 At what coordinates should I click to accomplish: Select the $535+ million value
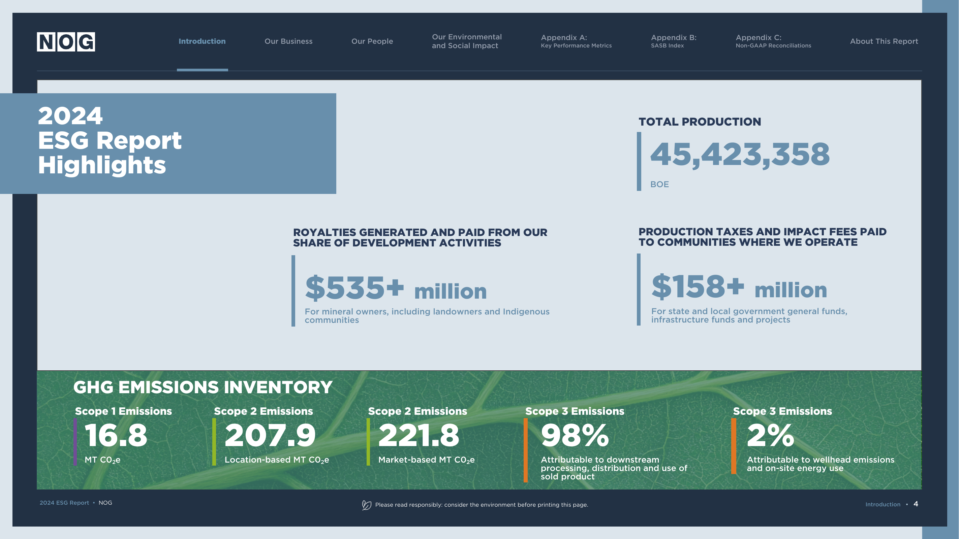coord(396,288)
